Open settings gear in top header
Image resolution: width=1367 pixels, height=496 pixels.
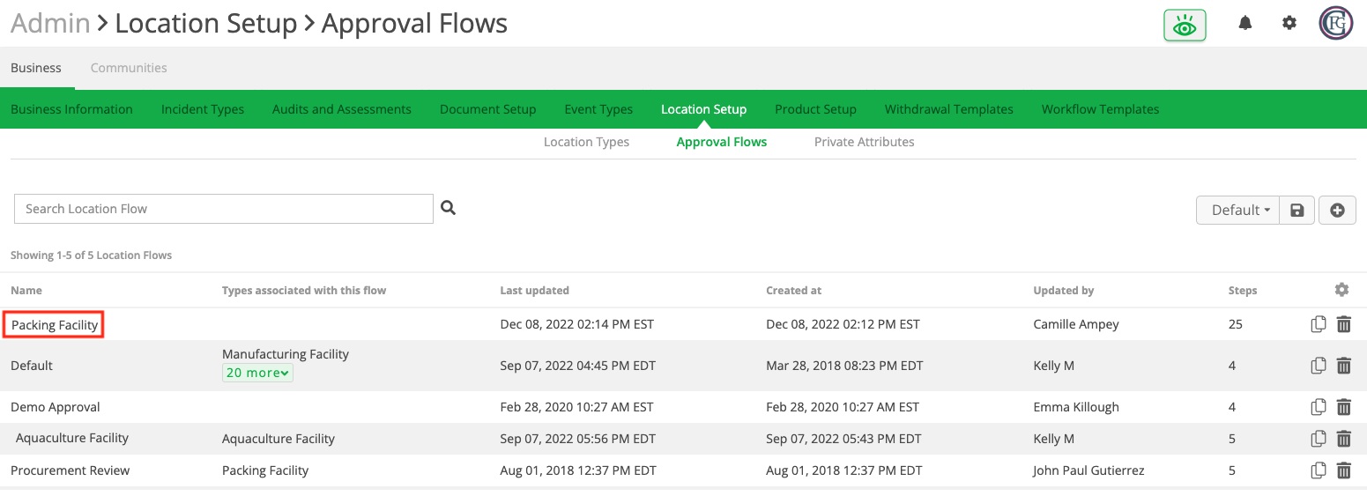click(x=1289, y=23)
